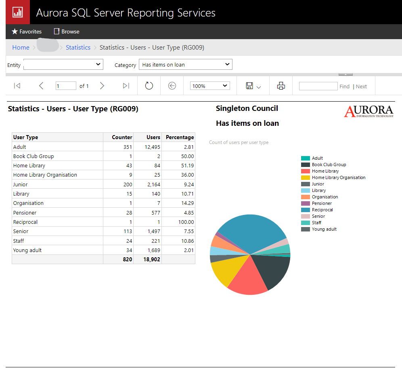402x369 pixels.
Task: Open the 100% zoom level dropdown
Action: (210, 86)
